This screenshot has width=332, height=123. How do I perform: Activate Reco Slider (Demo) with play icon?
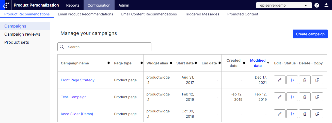pos(292,114)
